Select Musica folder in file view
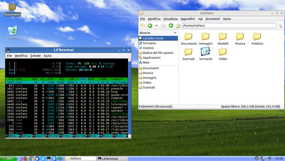This screenshot has width=285, height=161. (x=240, y=39)
